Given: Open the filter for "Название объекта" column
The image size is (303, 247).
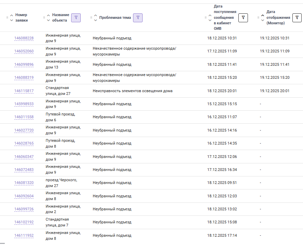Looking at the screenshot, I should click(76, 17).
